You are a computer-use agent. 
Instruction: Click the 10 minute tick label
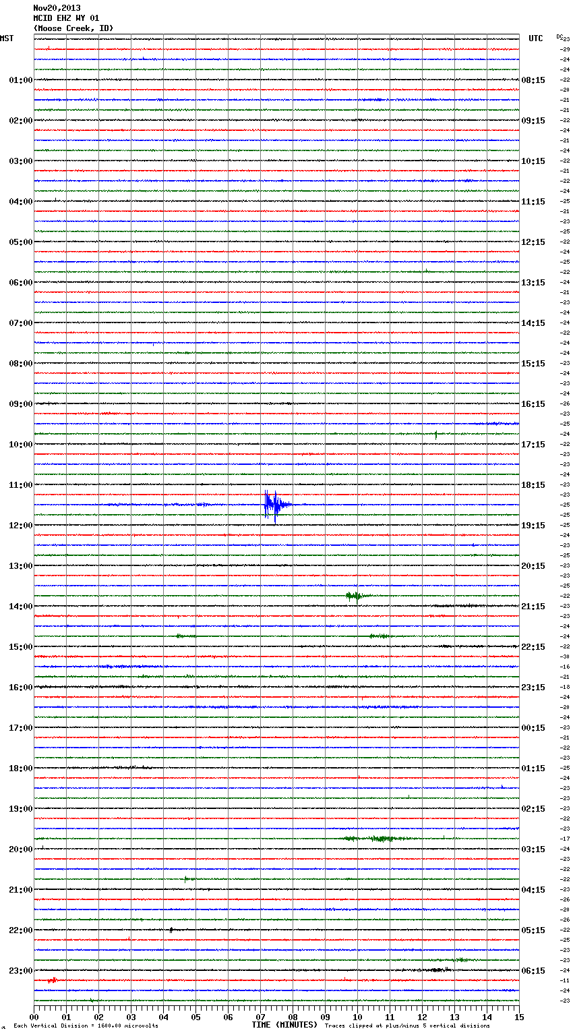coord(358,1017)
